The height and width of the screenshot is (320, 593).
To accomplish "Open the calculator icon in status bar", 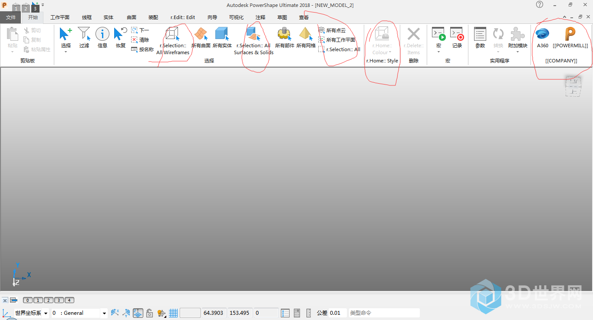I will (x=297, y=313).
